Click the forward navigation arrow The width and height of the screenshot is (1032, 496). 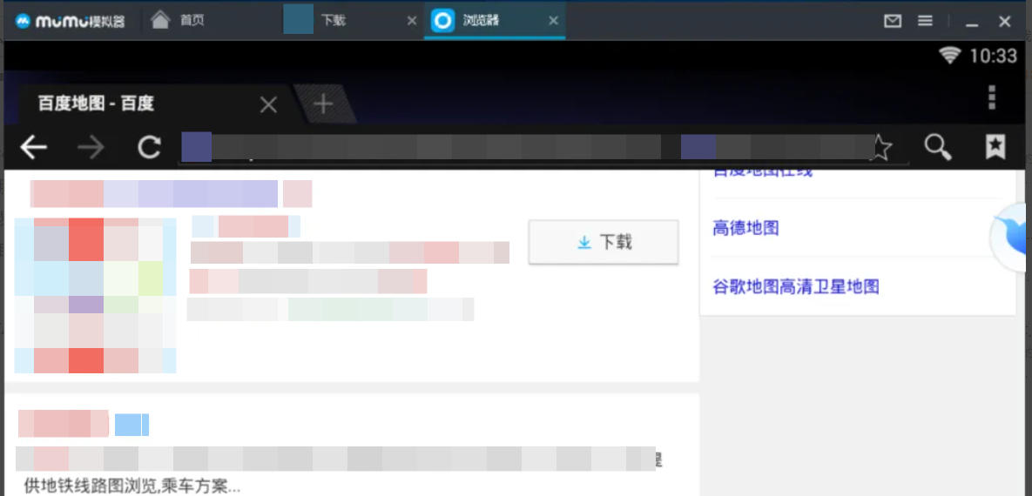click(x=91, y=148)
